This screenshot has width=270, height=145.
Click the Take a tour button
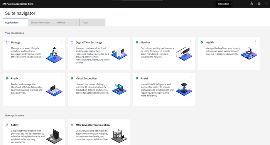pos(223,4)
